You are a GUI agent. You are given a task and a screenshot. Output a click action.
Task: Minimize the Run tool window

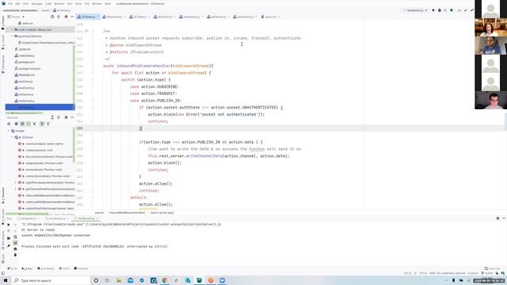click(x=504, y=218)
